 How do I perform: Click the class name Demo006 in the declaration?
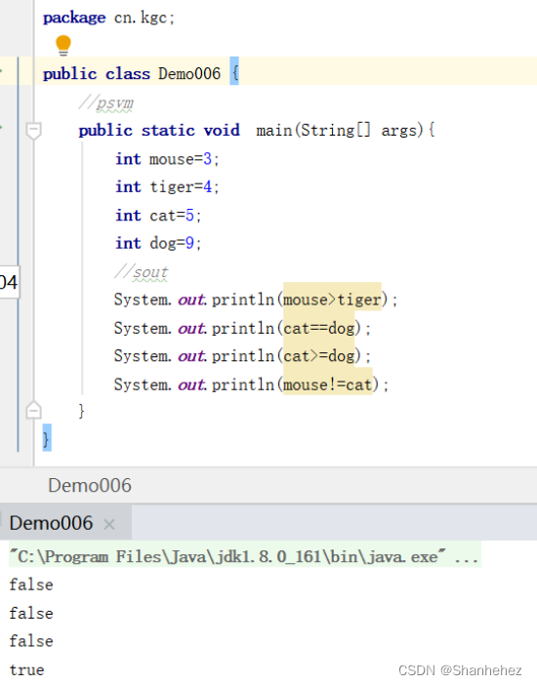pos(189,73)
